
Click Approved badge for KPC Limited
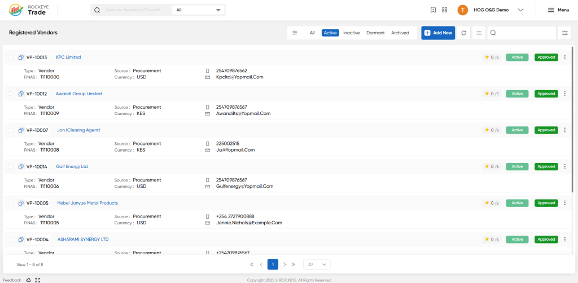[546, 57]
